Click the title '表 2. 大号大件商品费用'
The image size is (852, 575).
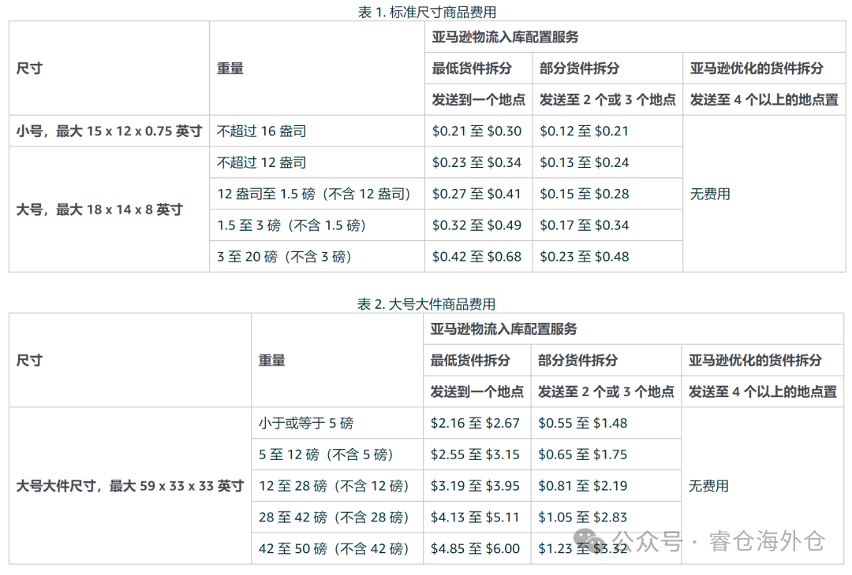click(427, 304)
